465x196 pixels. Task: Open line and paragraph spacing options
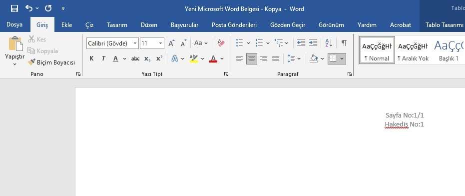[291, 58]
